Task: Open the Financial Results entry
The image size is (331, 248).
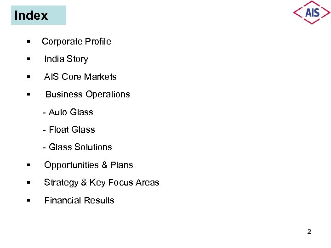Action: [79, 200]
